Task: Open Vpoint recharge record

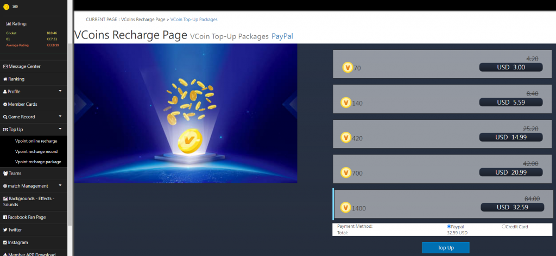Action: (x=36, y=151)
